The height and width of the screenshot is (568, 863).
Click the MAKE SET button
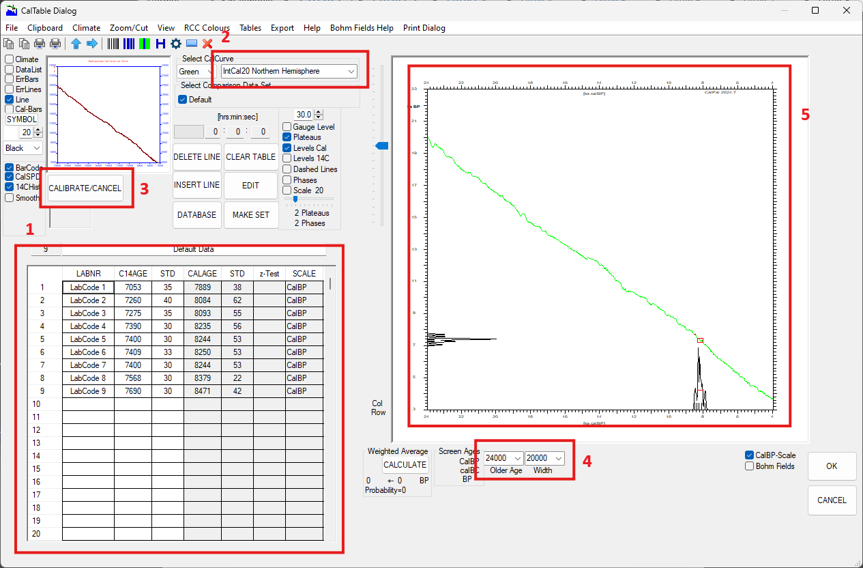251,214
